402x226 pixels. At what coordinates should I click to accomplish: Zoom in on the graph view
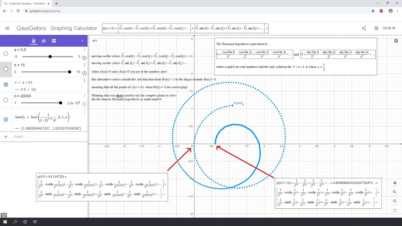coord(395,192)
